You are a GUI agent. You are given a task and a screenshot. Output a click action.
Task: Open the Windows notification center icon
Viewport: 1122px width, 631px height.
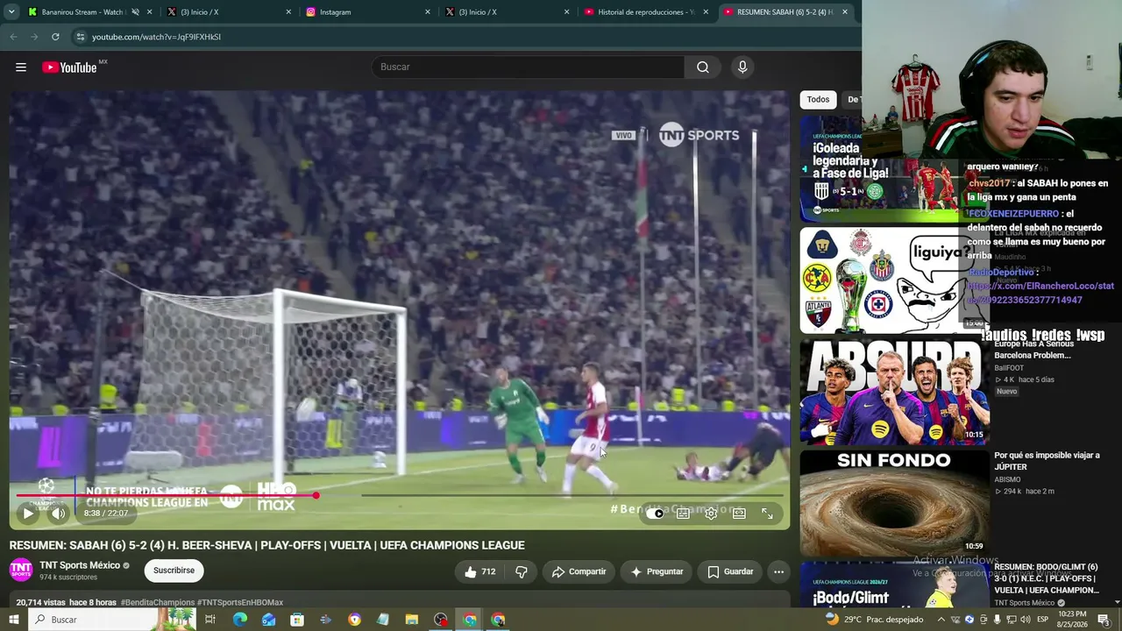click(x=1104, y=620)
